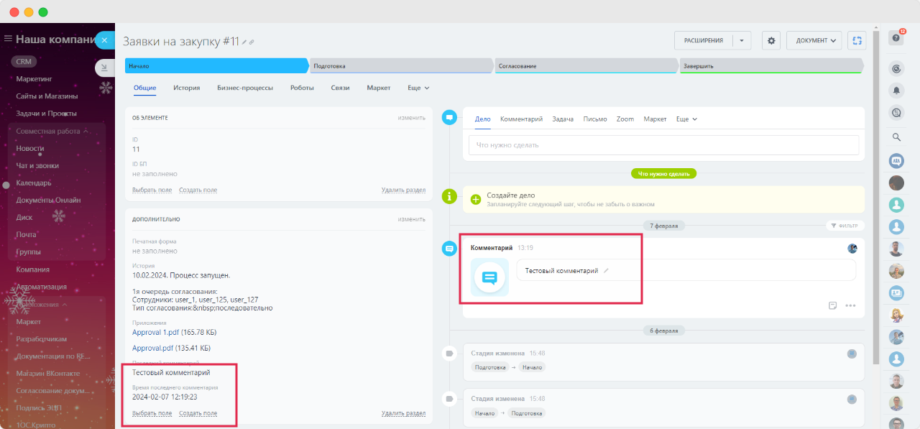Copy link using chain icon near title
Image resolution: width=920 pixels, height=429 pixels.
coord(252,42)
